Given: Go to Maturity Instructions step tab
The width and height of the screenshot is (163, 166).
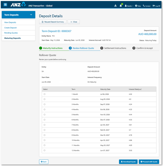Looking at the screenshot, I should click(x=51, y=48).
